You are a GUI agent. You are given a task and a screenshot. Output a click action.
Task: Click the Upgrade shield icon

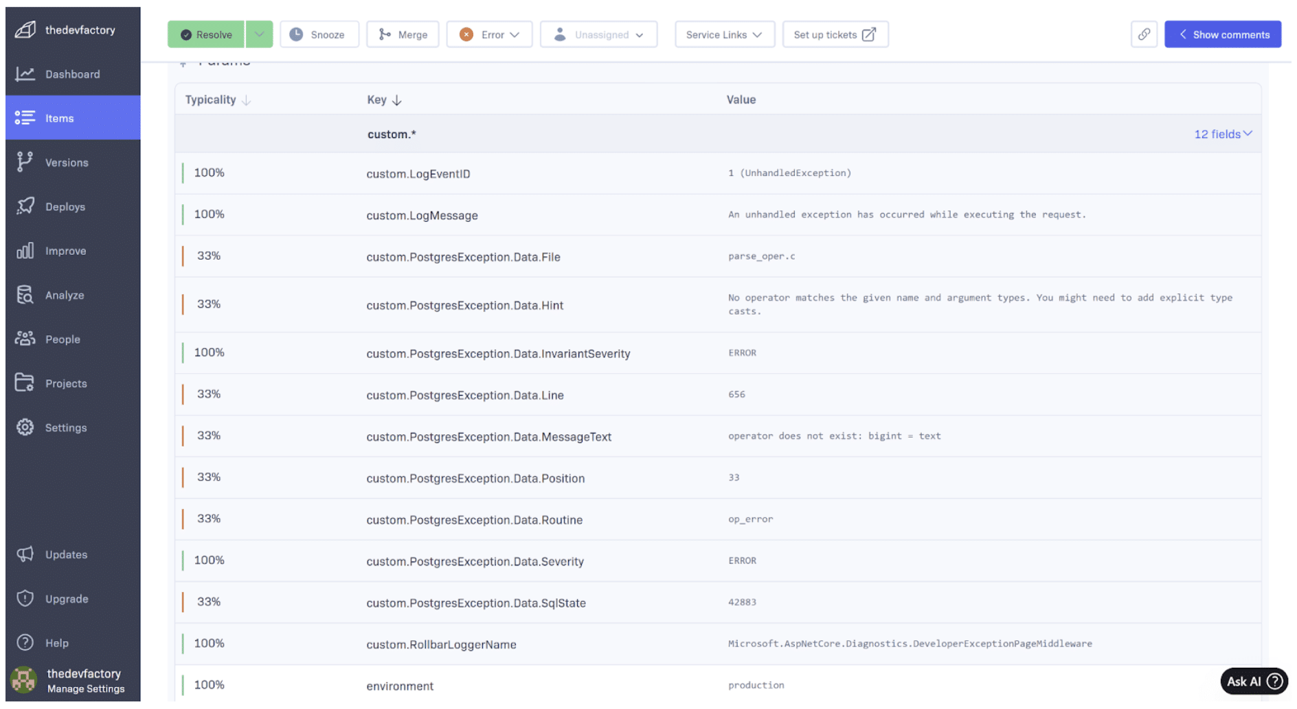point(25,599)
